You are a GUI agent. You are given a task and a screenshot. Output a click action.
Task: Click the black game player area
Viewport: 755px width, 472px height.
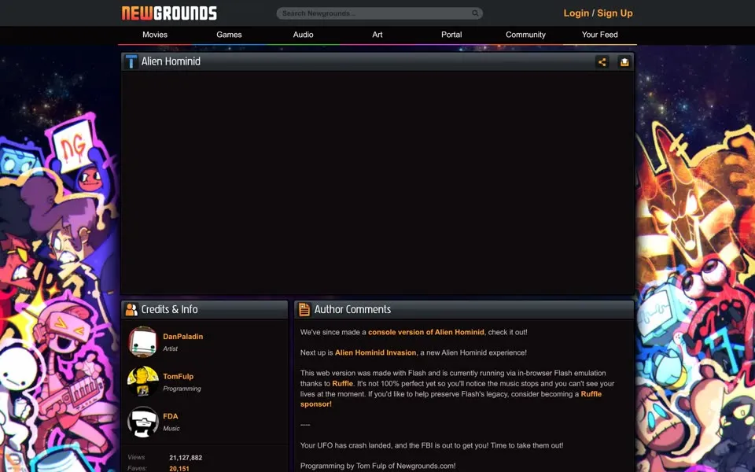(377, 182)
